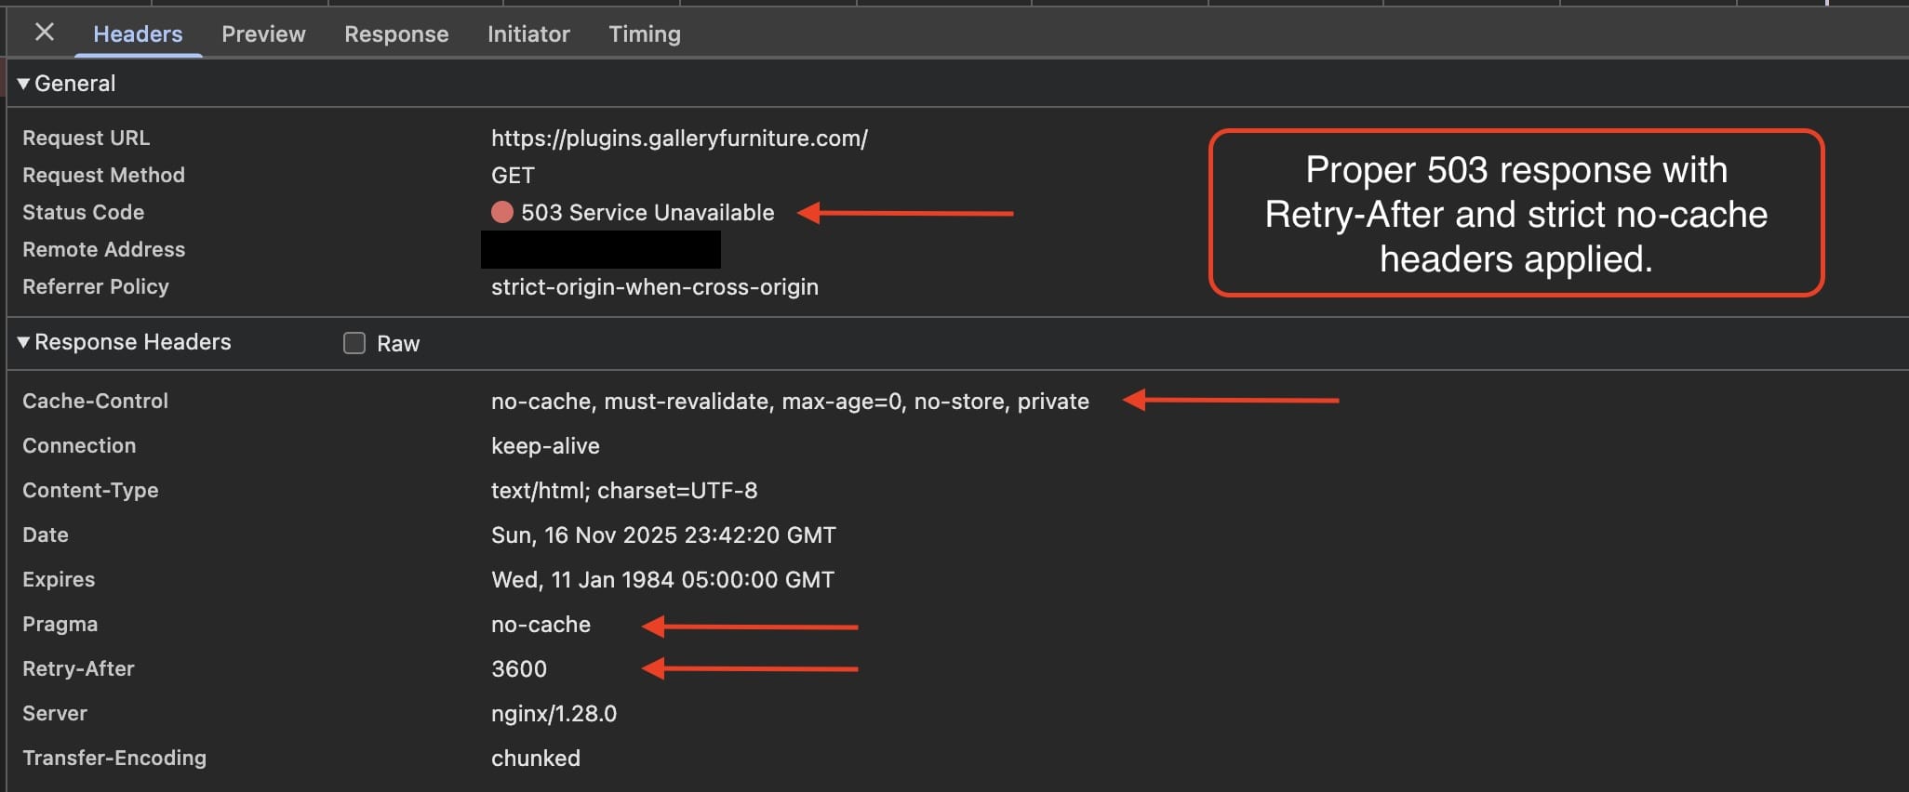
Task: Enable the Raw headers checkbox
Action: pyautogui.click(x=354, y=343)
